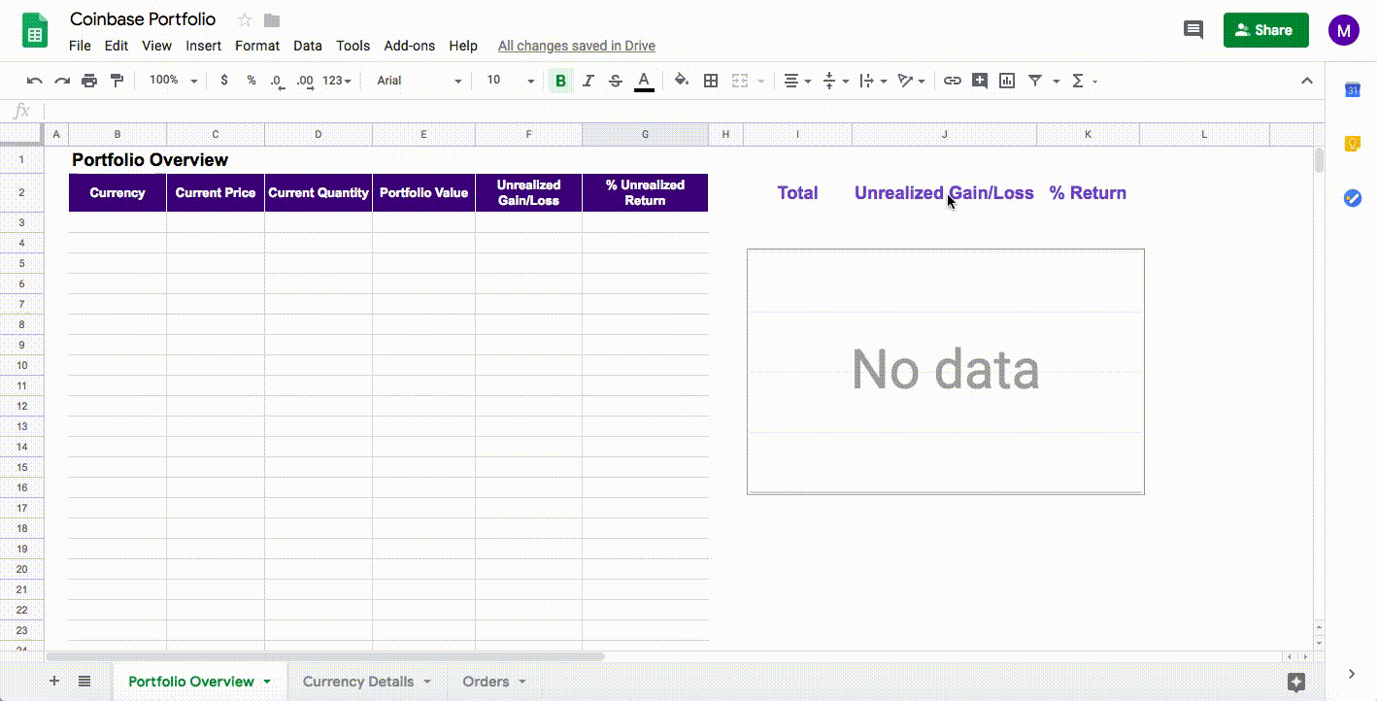Expand the Merge cells dropdown arrow
The height and width of the screenshot is (701, 1377).
pos(760,82)
